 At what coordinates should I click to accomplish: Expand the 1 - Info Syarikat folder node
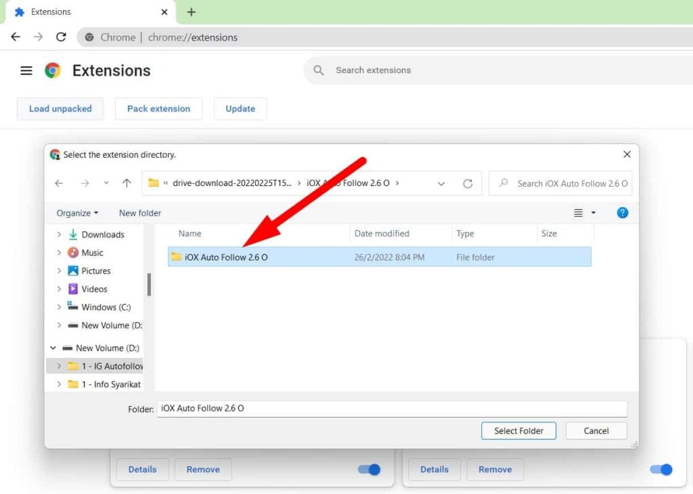click(x=59, y=384)
